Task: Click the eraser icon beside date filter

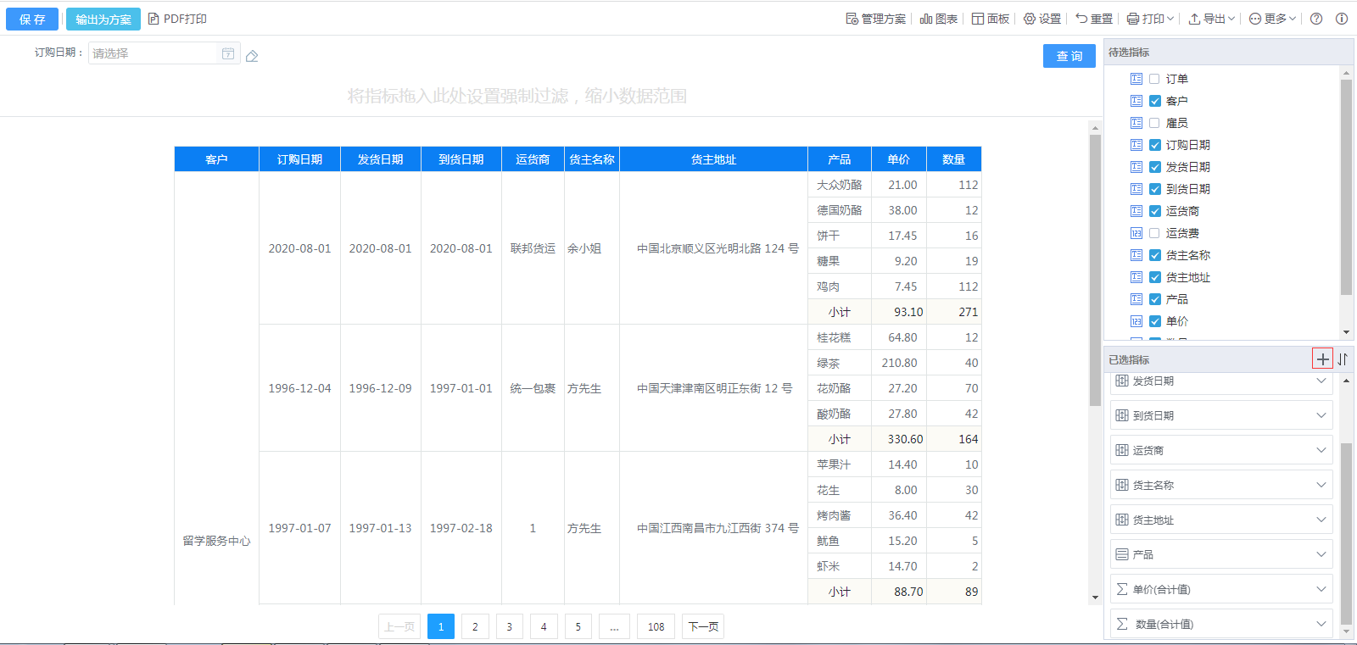Action: coord(252,56)
